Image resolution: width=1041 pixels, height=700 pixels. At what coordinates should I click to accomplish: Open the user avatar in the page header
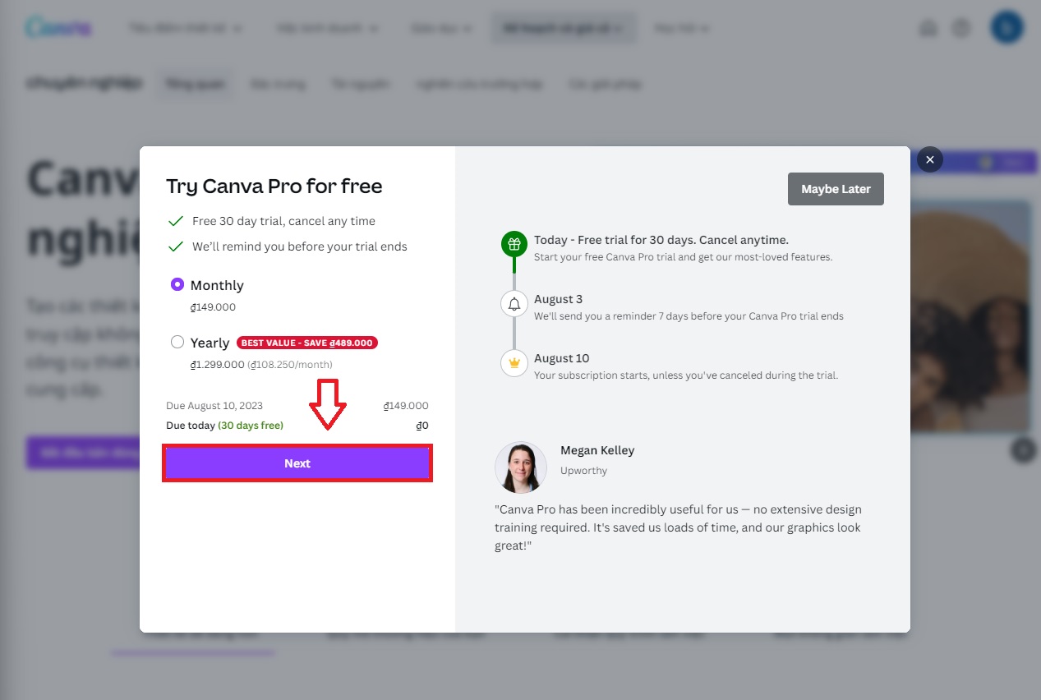(x=1006, y=28)
